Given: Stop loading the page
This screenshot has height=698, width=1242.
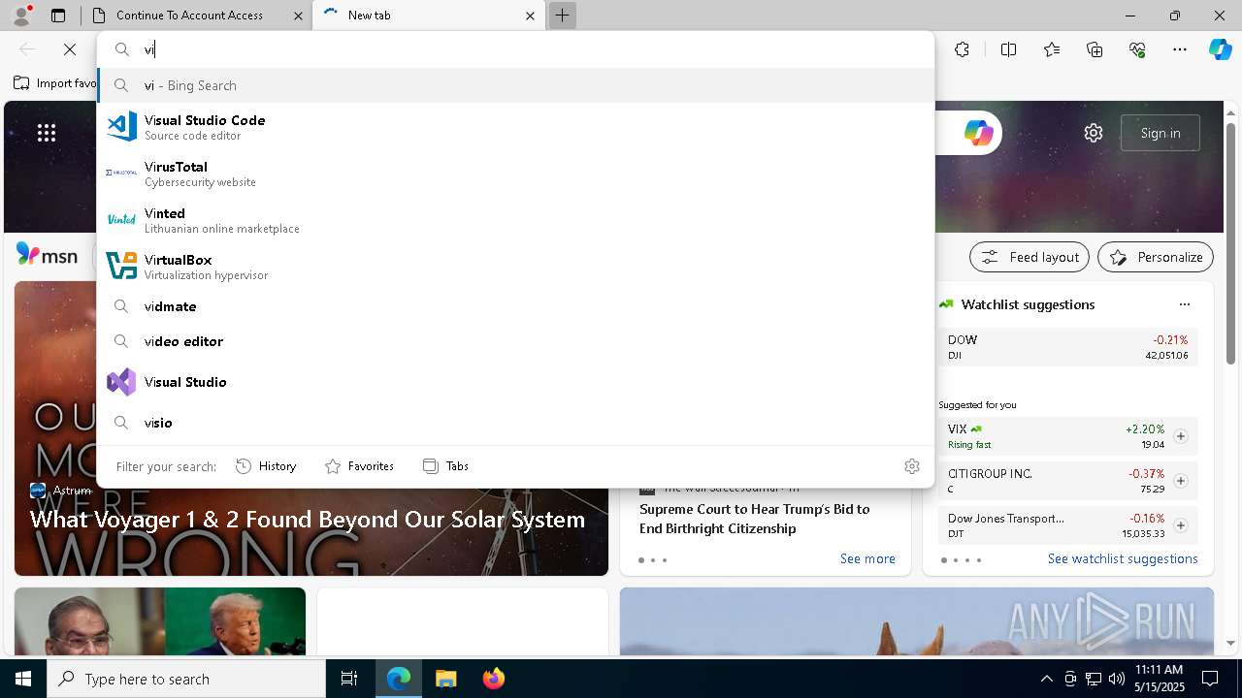Looking at the screenshot, I should [70, 49].
